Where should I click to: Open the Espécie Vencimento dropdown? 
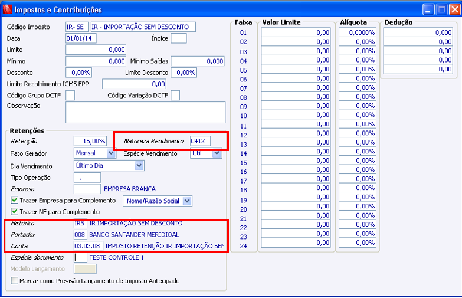point(217,153)
